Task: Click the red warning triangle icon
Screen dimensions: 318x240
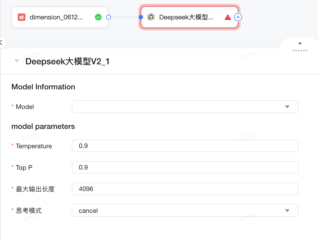Action: point(228,17)
